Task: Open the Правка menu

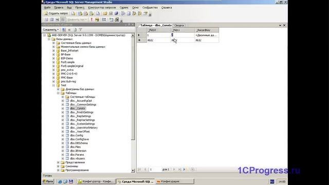Action: point(59,8)
